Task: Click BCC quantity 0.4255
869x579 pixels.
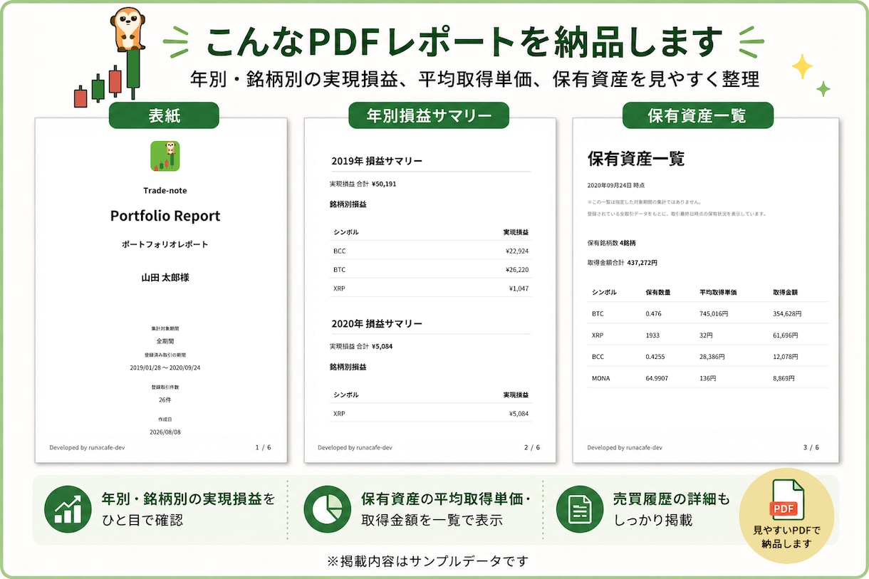Action: pyautogui.click(x=655, y=356)
